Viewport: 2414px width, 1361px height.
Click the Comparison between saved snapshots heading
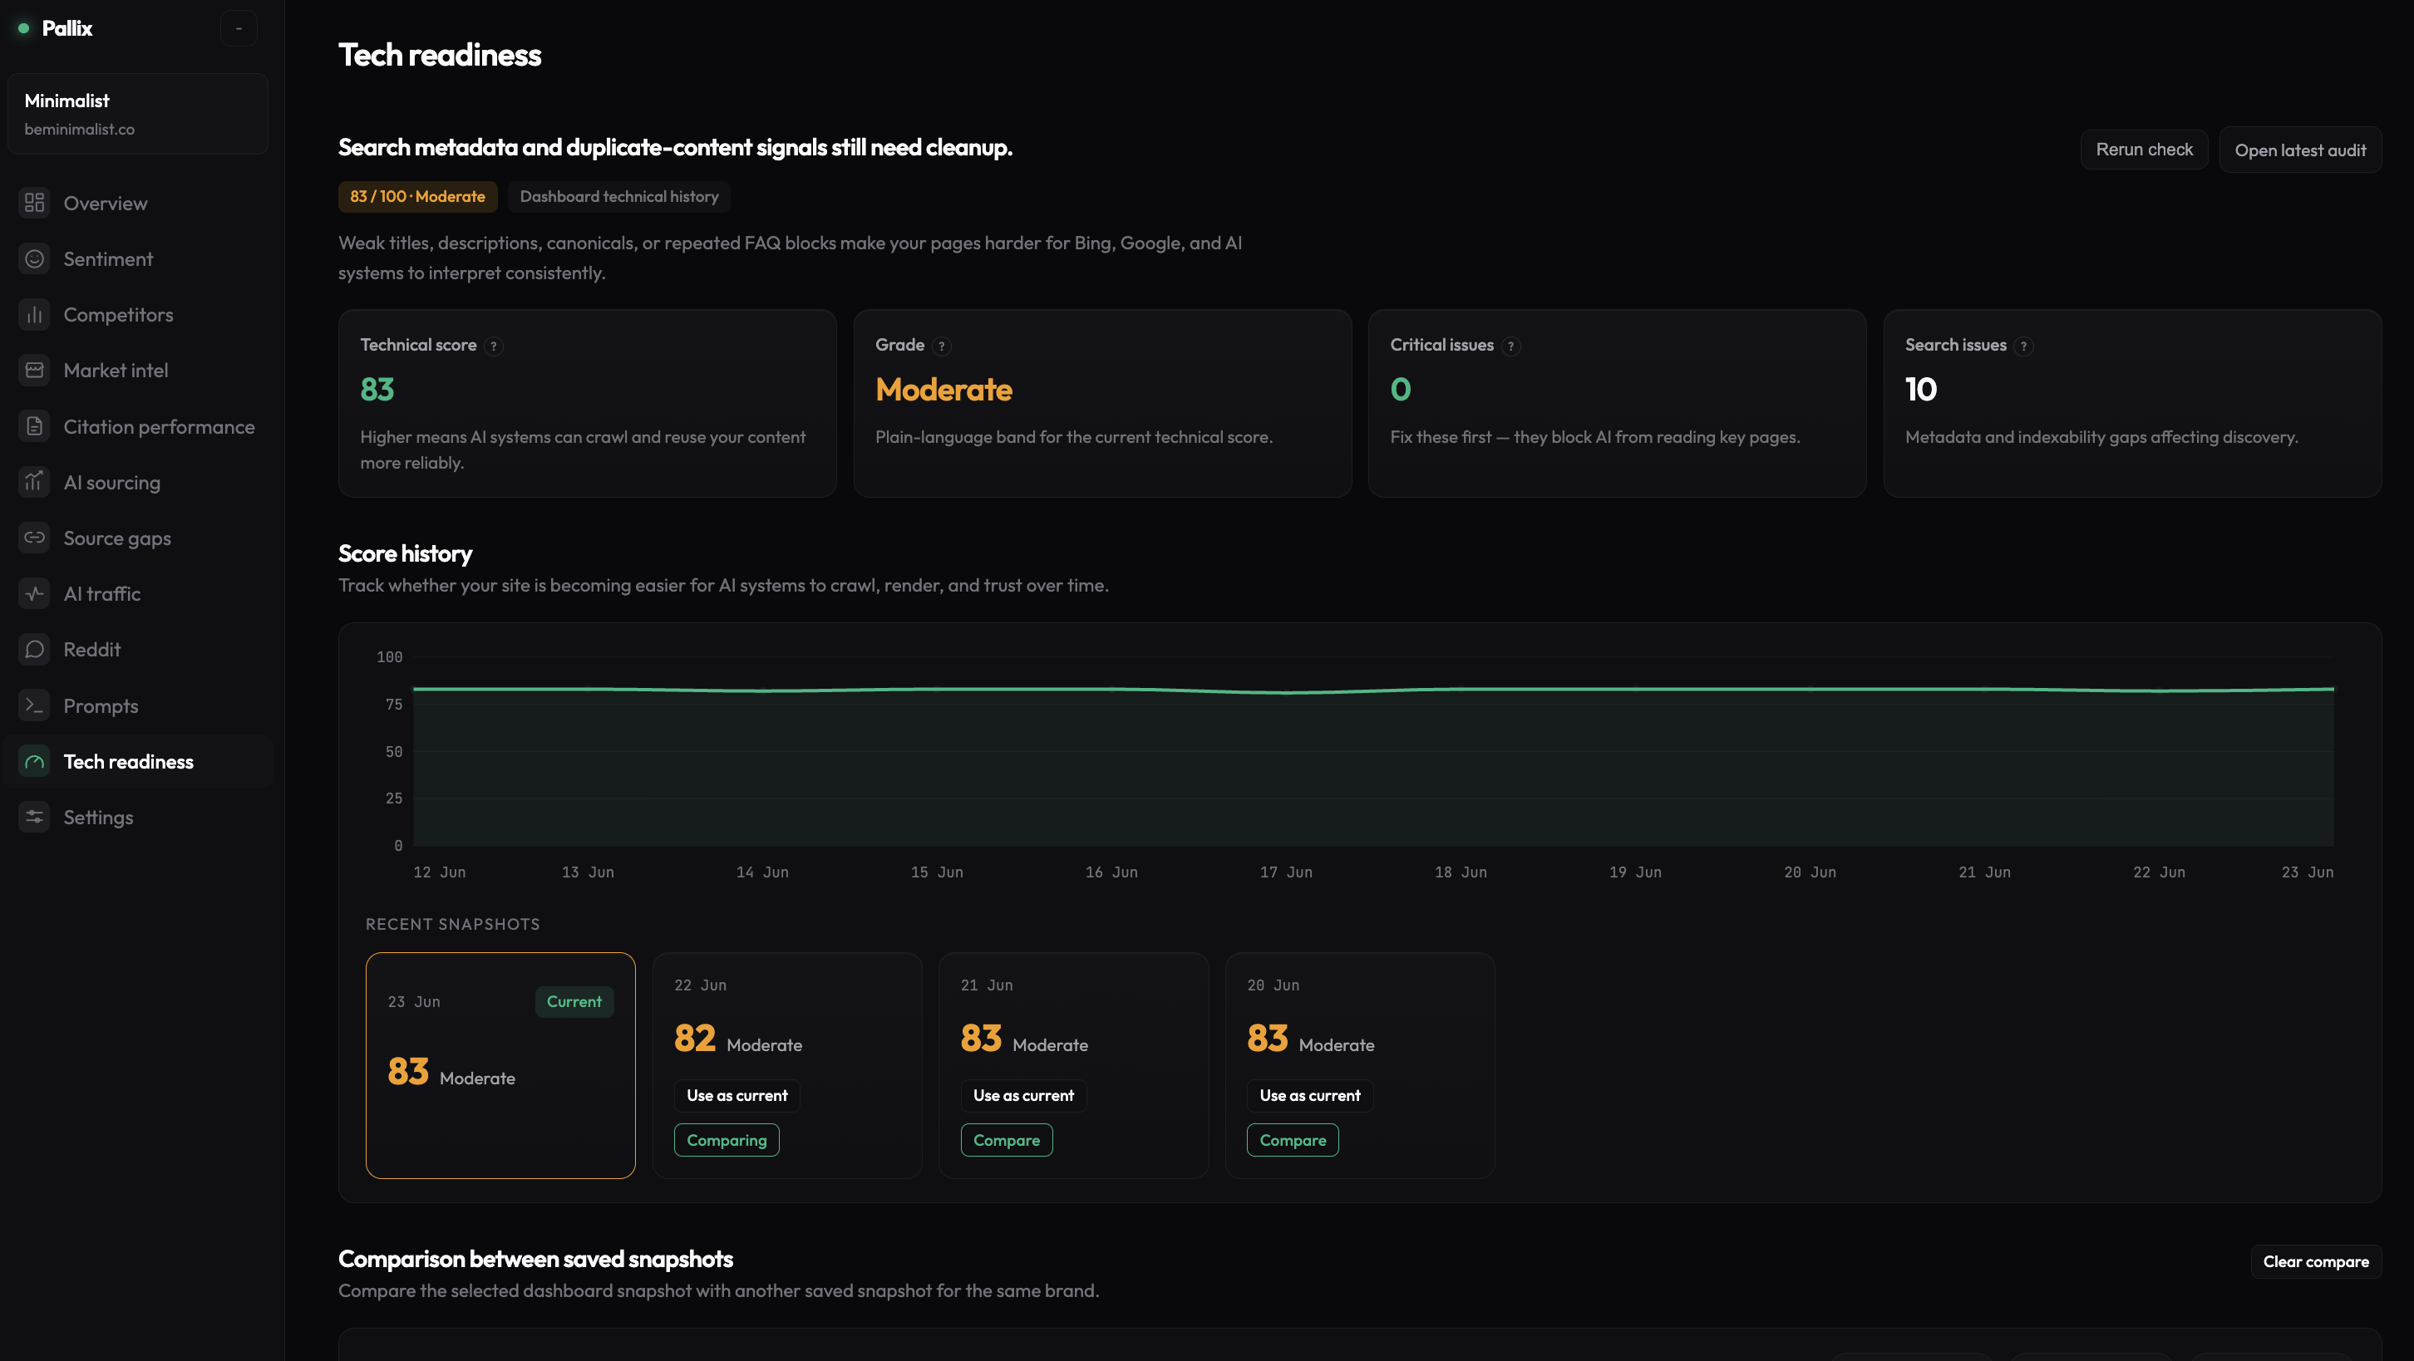tap(536, 1259)
